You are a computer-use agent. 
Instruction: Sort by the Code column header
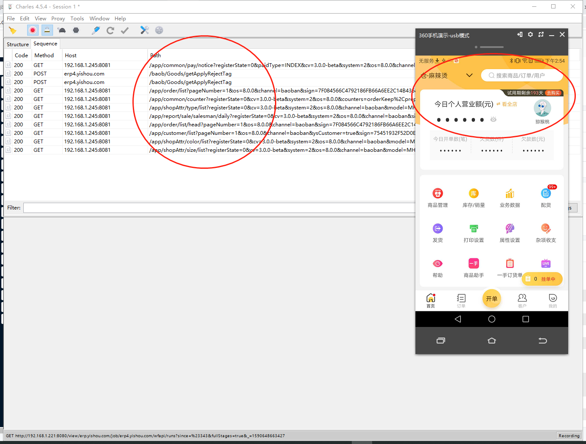[x=21, y=56]
